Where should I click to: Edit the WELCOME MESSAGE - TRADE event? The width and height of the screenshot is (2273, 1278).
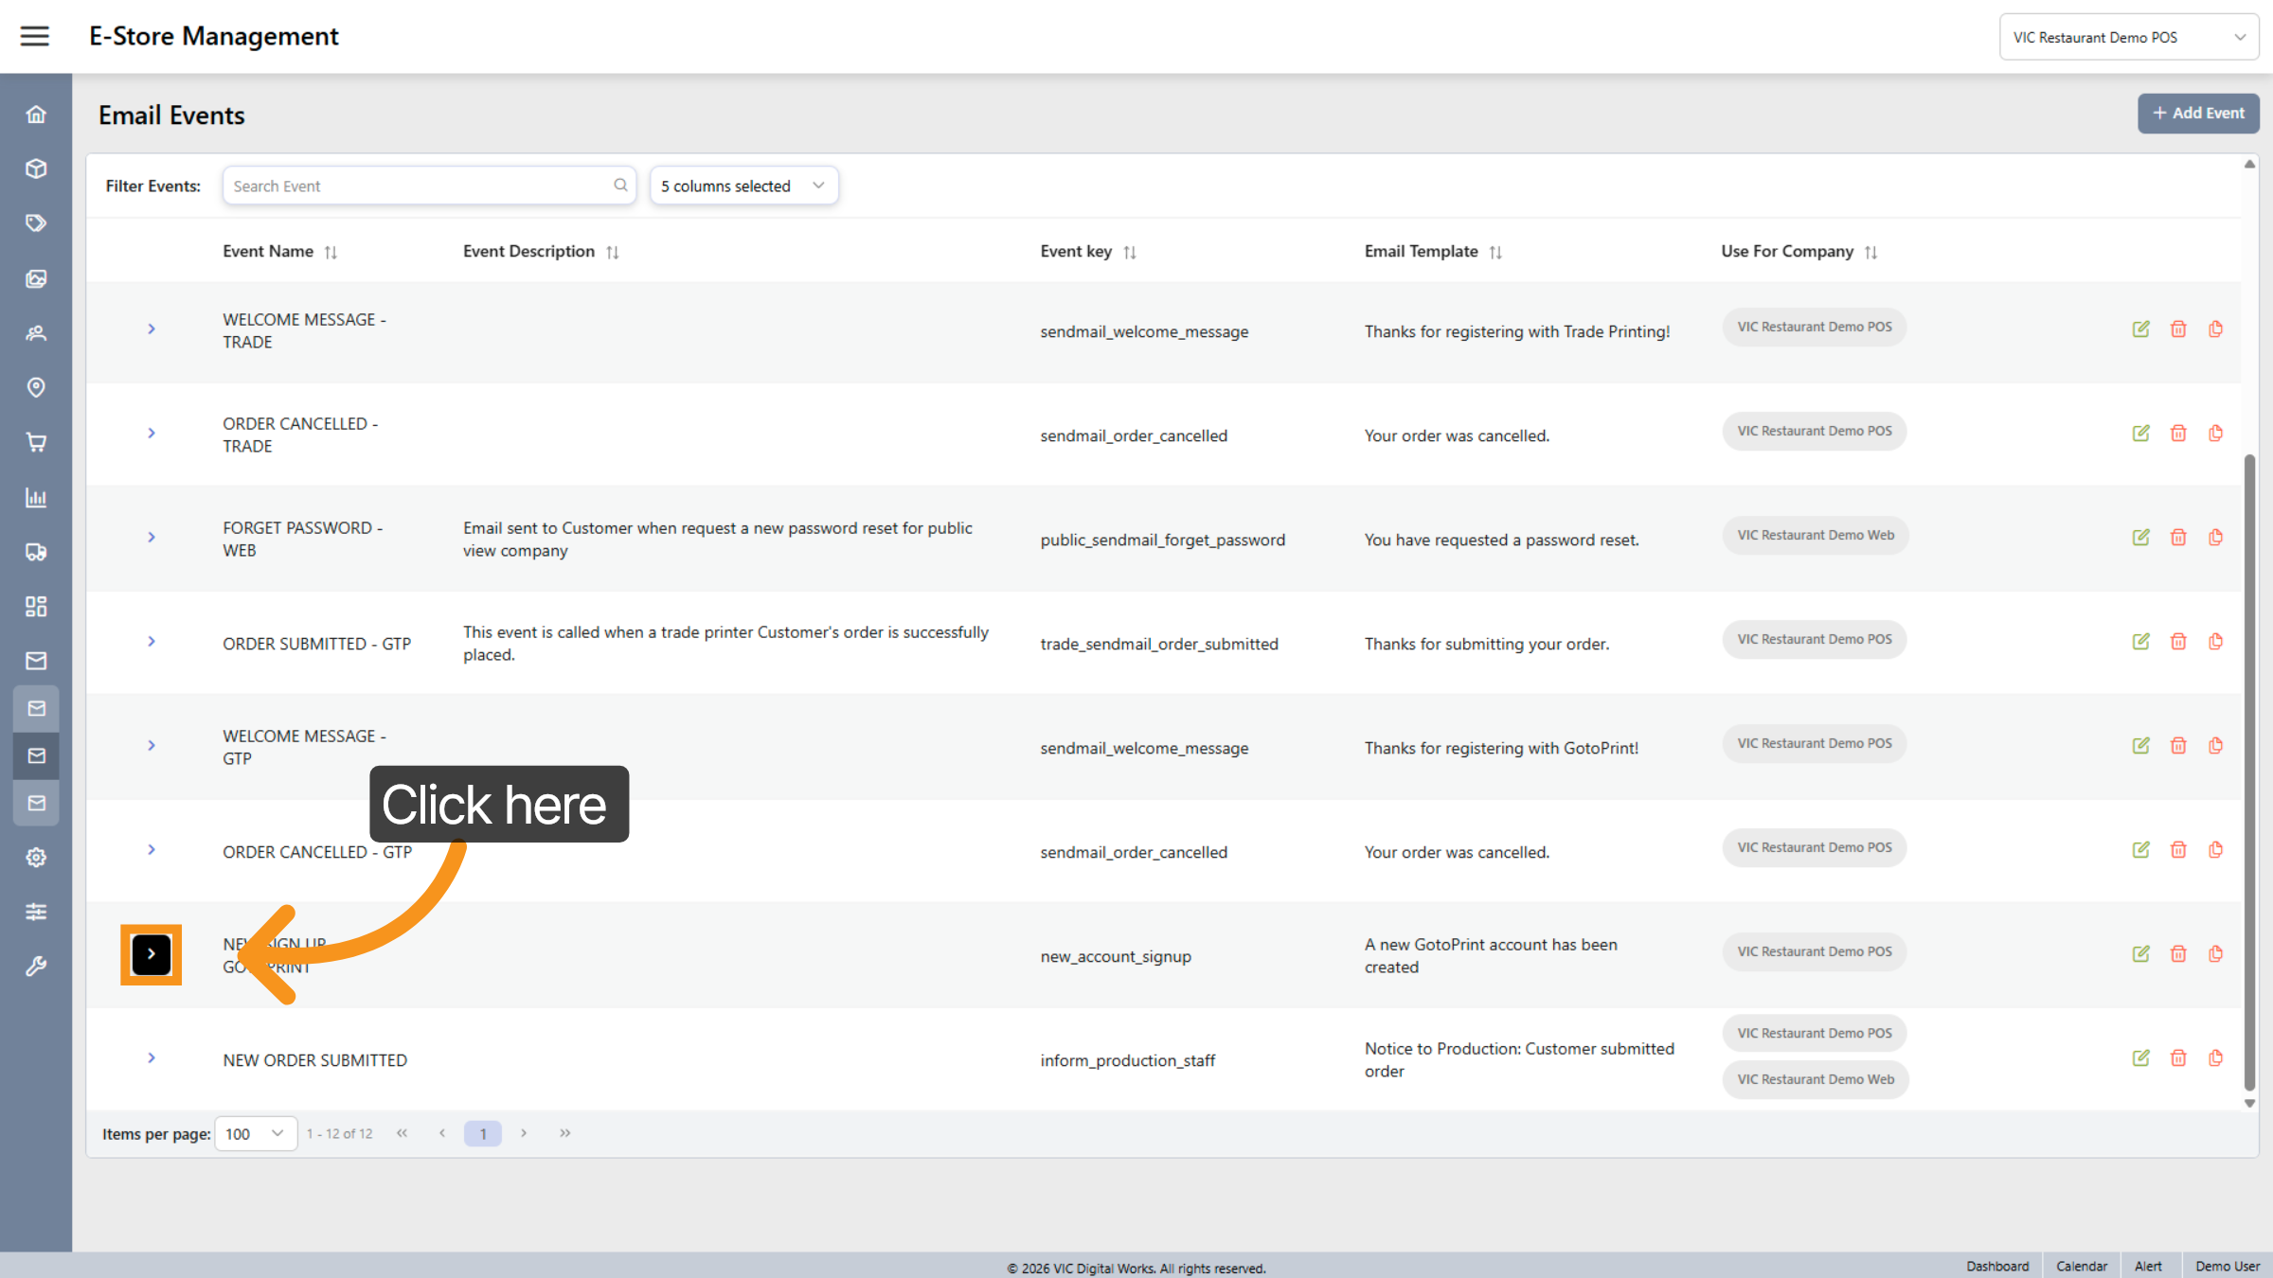[x=2140, y=328]
